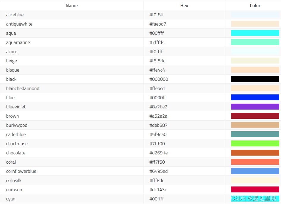Select the black color swatch

pyautogui.click(x=255, y=79)
